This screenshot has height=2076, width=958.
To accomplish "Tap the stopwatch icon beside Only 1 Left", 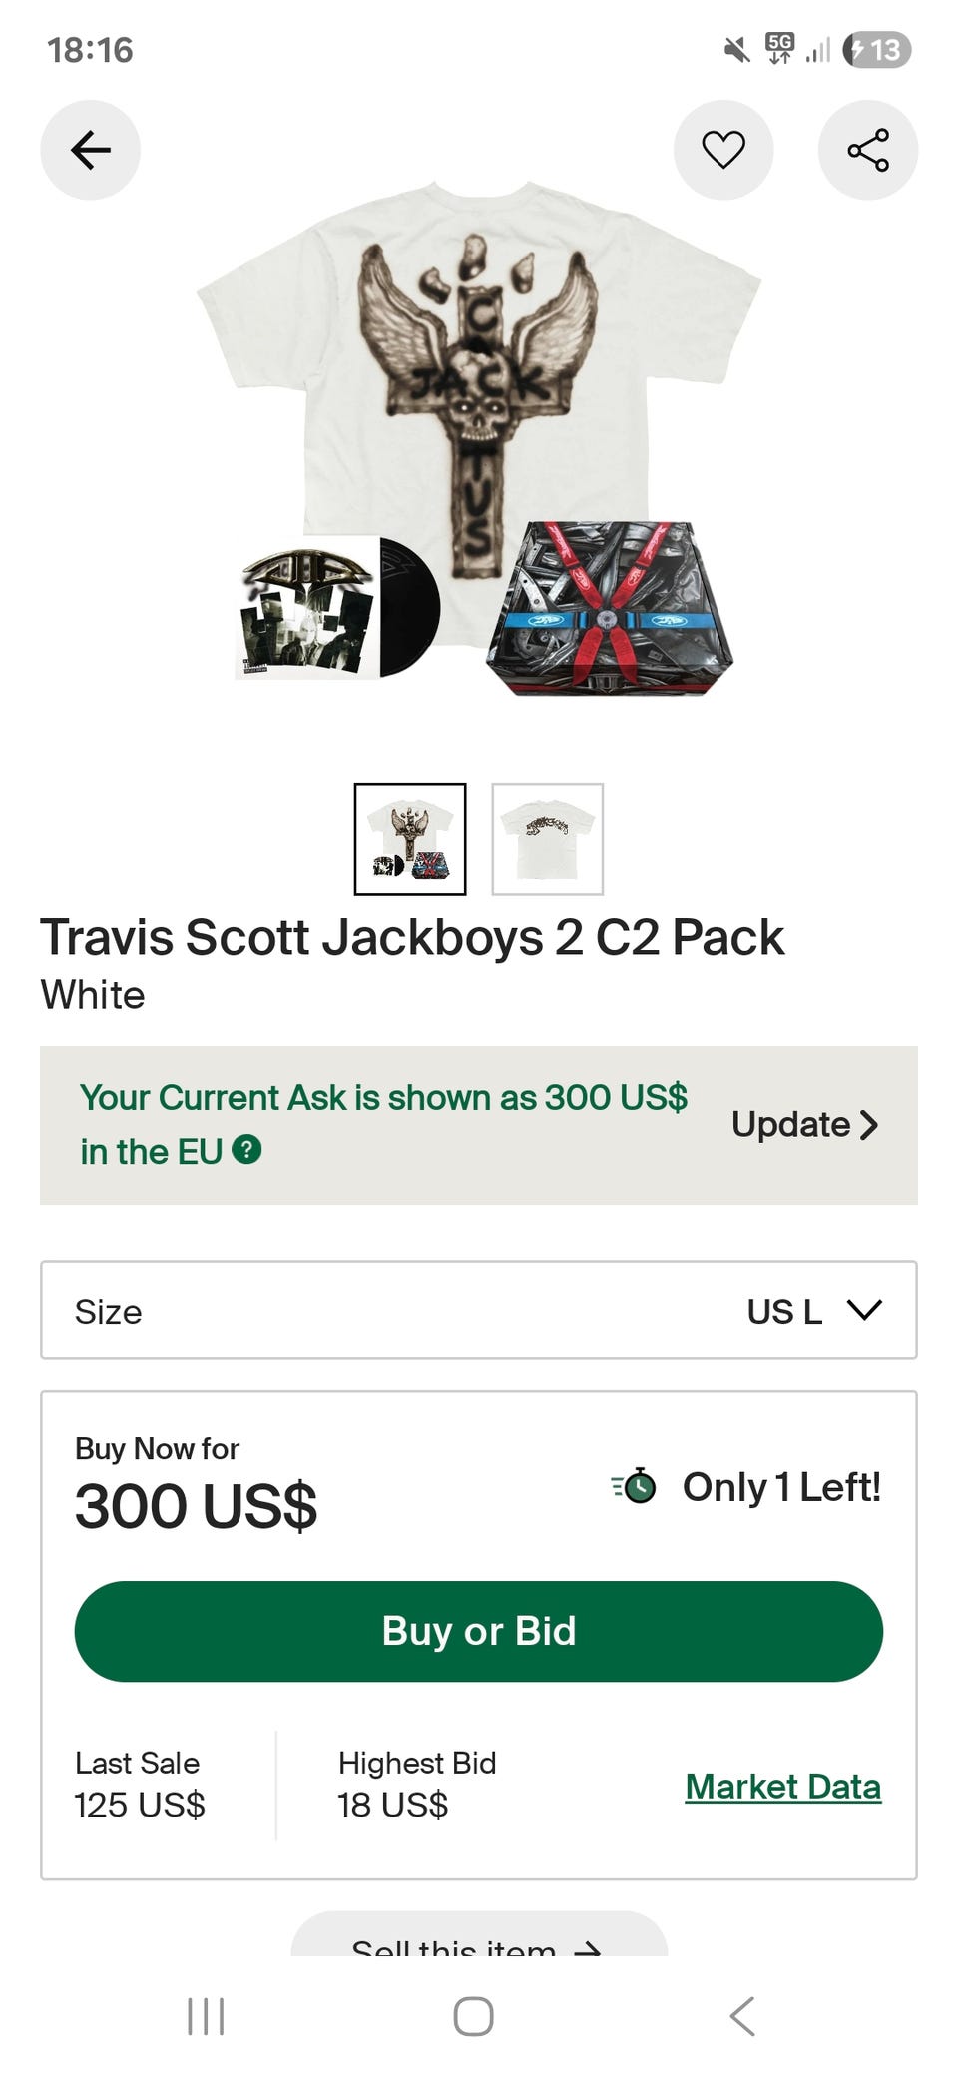I will 635,1486.
